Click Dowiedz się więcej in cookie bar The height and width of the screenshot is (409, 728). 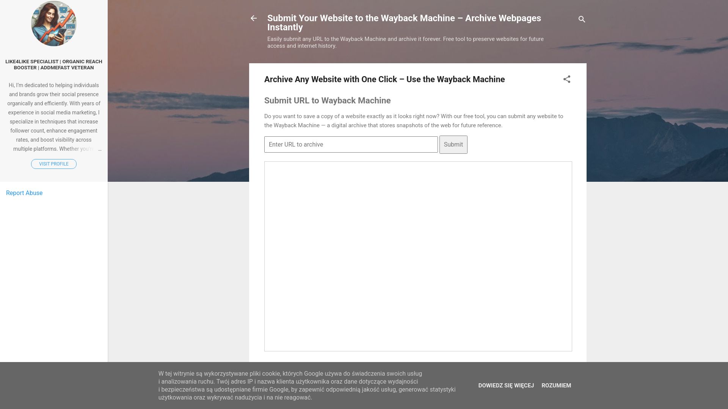506,385
